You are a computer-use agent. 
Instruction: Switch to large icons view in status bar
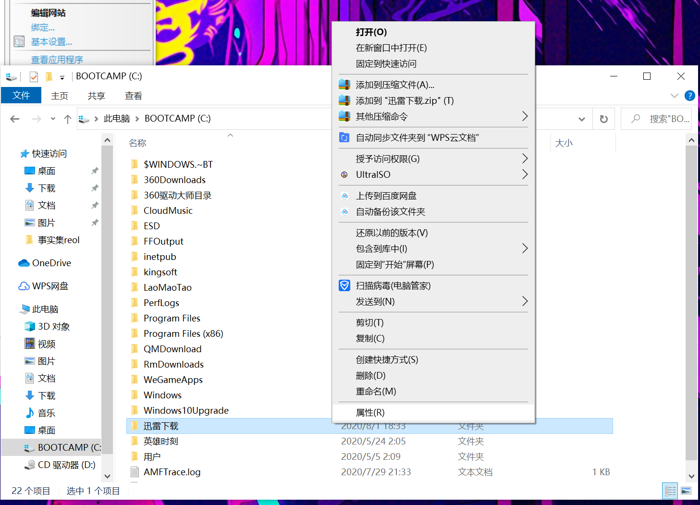coord(686,491)
